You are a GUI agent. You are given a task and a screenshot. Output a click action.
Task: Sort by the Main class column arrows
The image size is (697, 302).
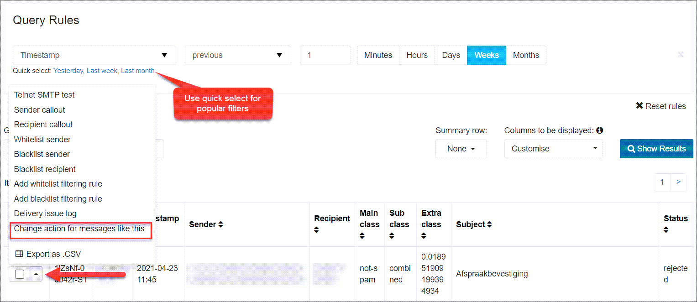pos(362,236)
